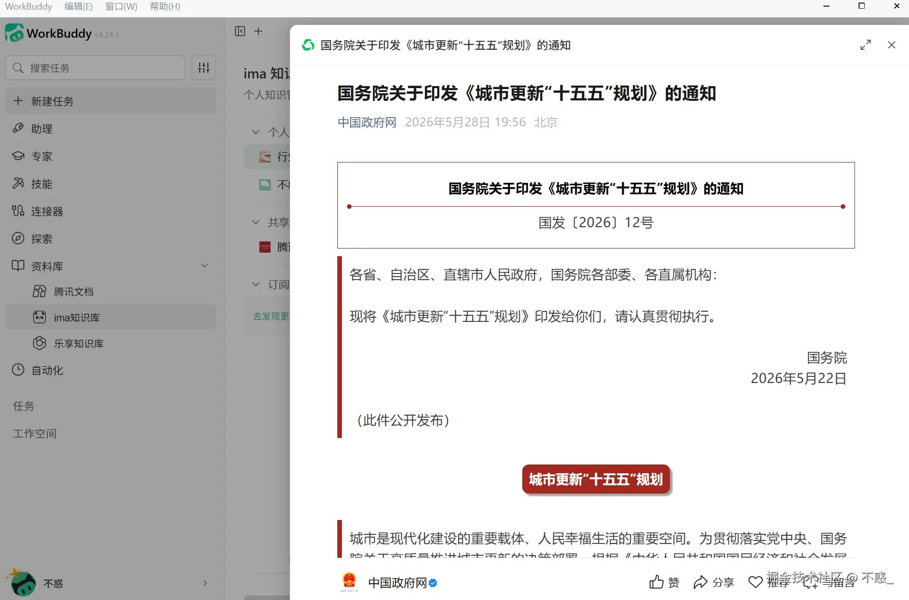Screen dimensions: 909x600
Task: Collapse the 订阅 knowledge group
Action: (256, 284)
